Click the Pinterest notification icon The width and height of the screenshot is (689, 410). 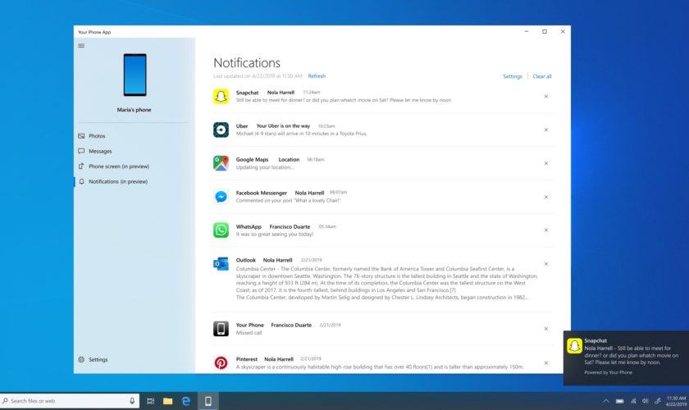point(221,362)
